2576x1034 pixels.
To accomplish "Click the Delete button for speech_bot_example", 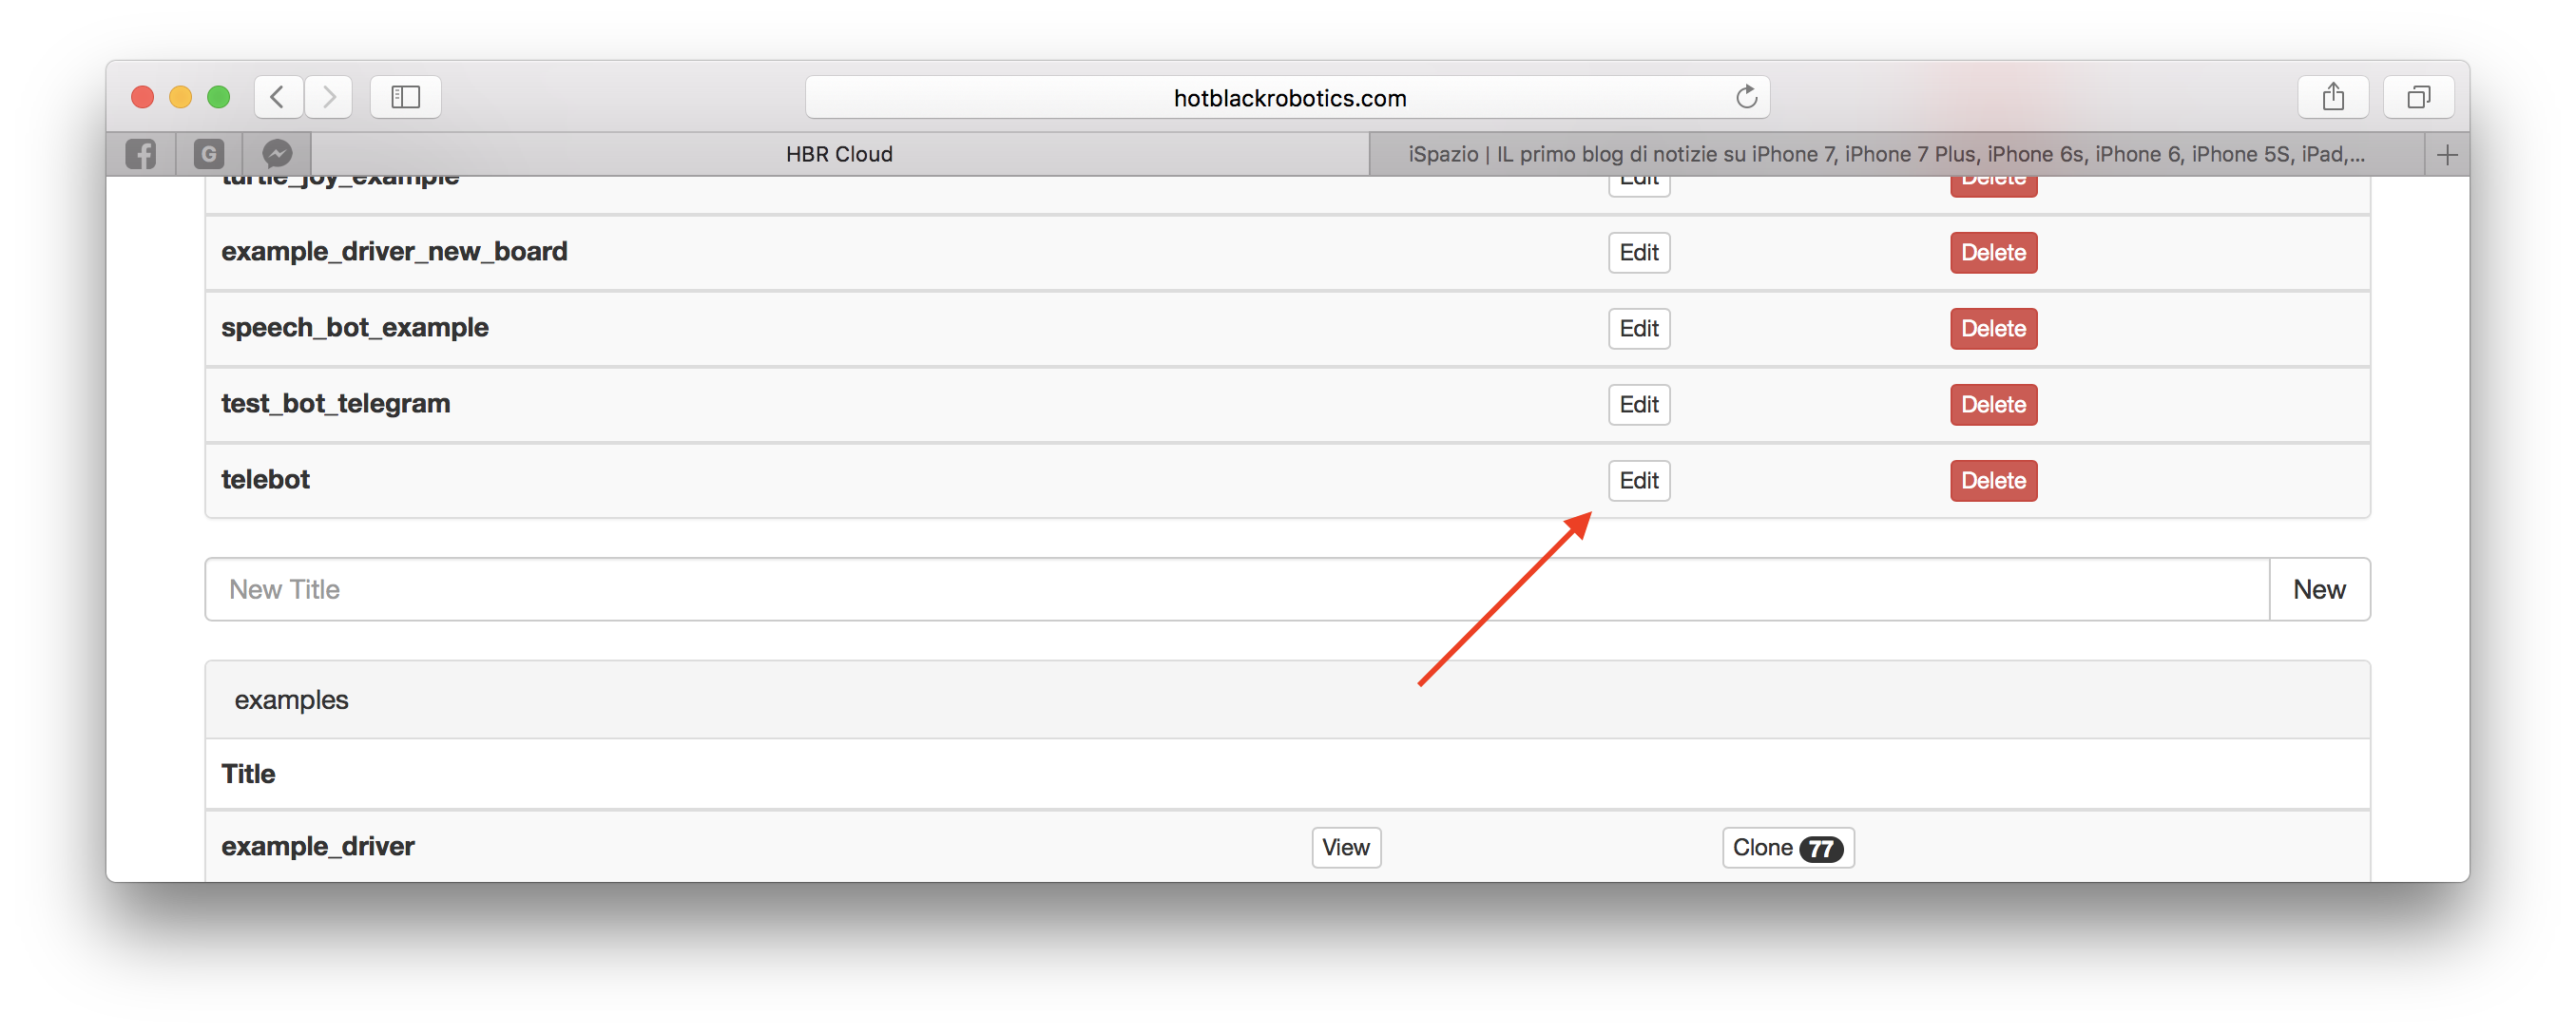I will 1992,327.
